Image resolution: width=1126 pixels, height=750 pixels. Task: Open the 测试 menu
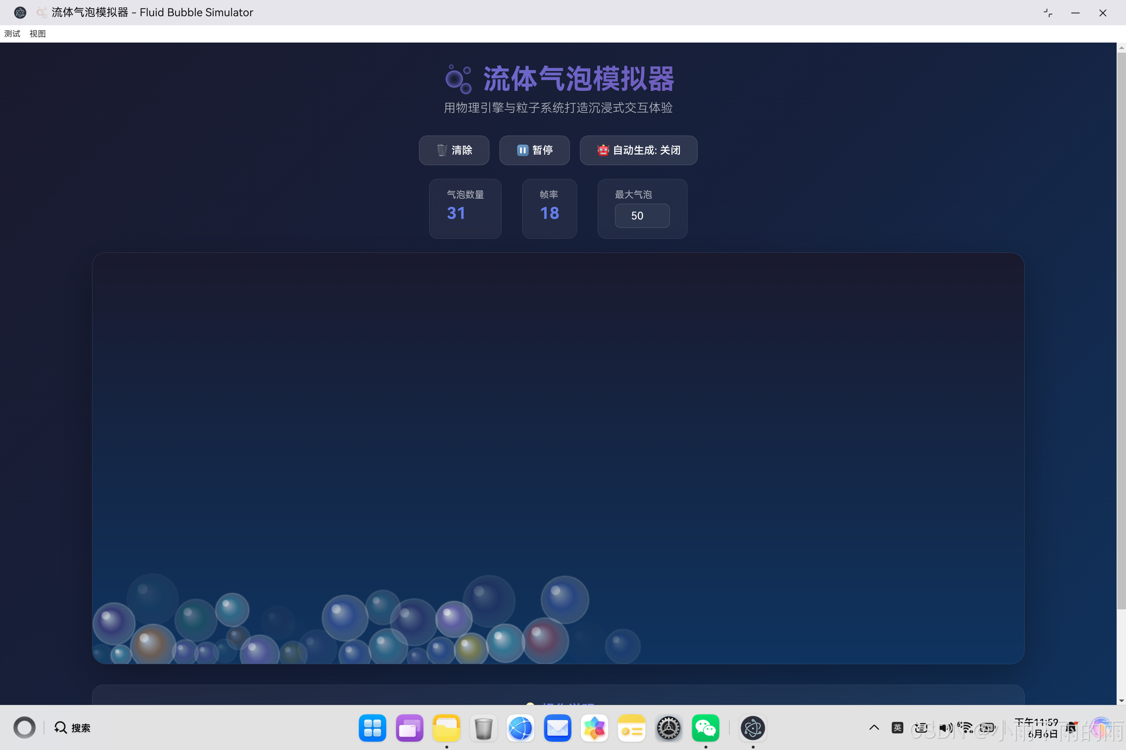click(x=12, y=34)
